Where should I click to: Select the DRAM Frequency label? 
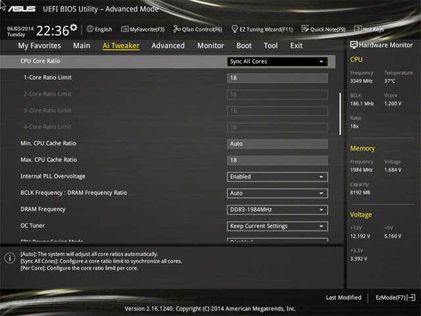click(43, 209)
